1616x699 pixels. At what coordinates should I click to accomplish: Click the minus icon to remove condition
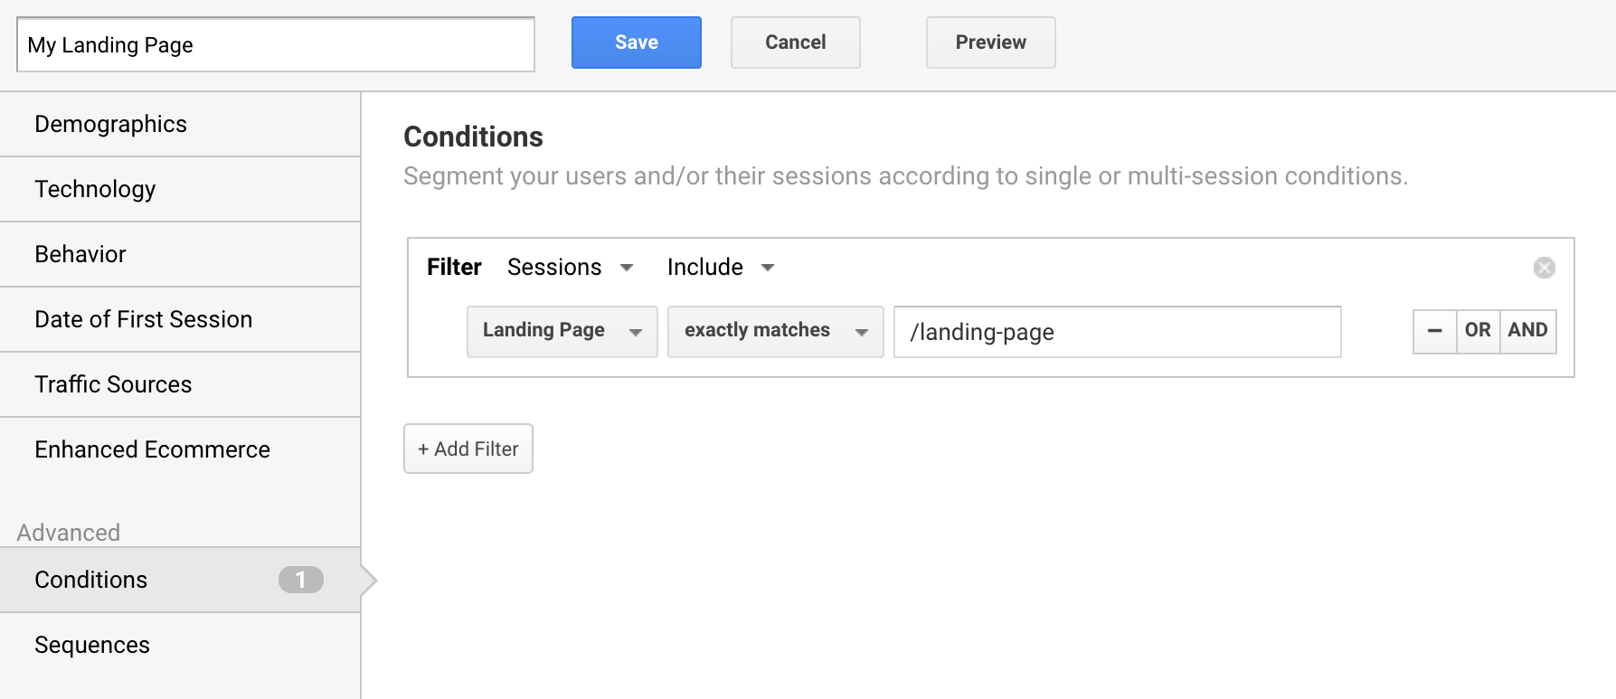point(1434,331)
